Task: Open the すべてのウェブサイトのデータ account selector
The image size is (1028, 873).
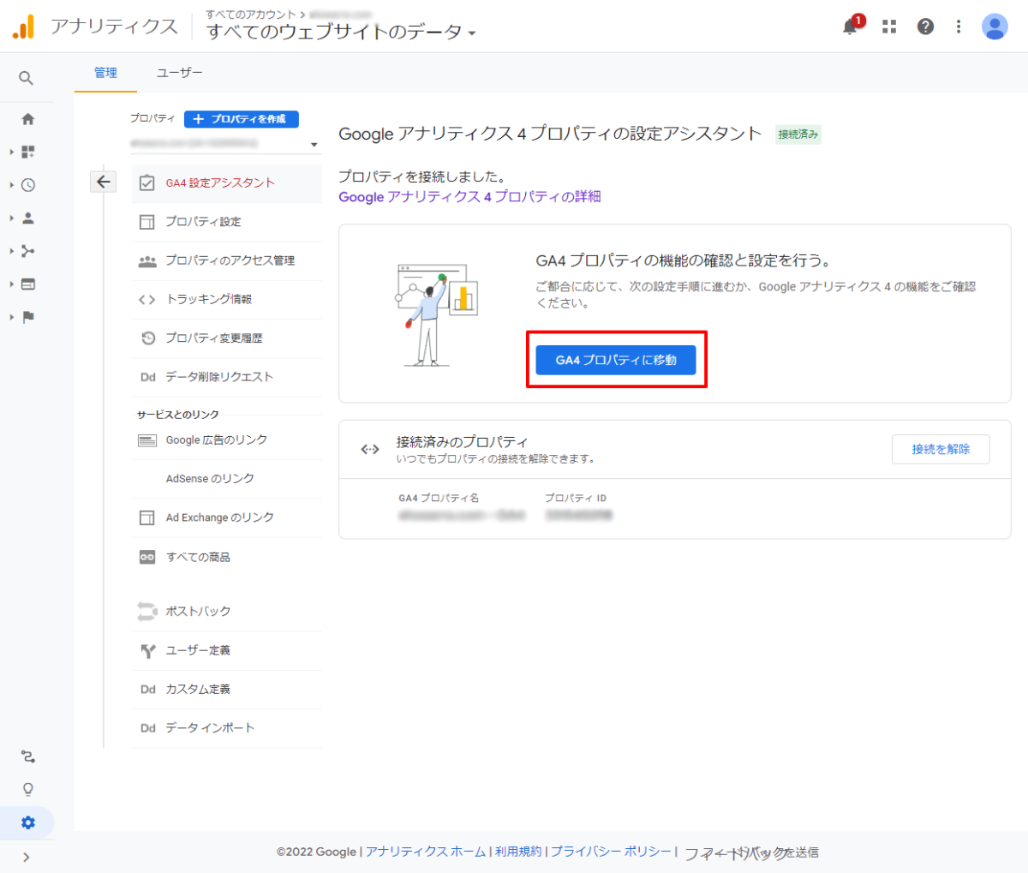Action: [x=341, y=33]
